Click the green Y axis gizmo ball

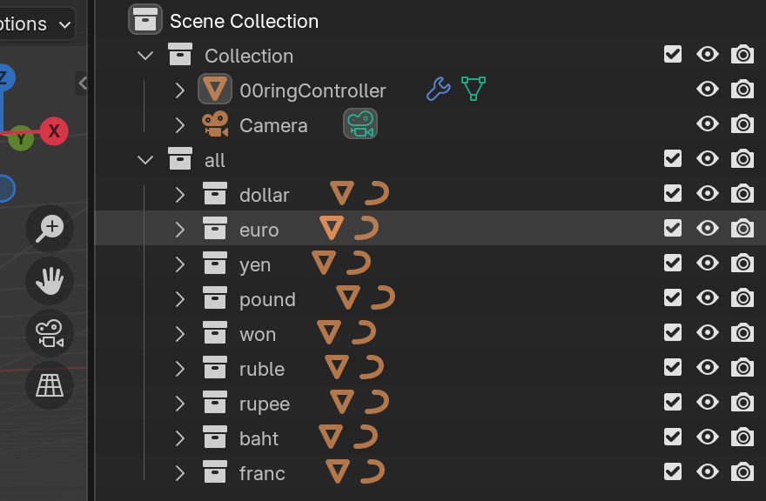(21, 138)
